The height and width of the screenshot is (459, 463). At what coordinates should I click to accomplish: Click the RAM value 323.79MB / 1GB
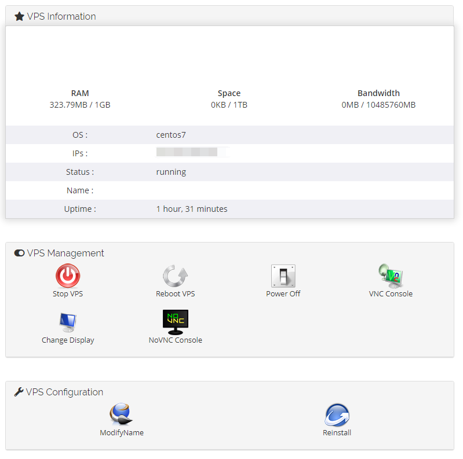(x=80, y=105)
